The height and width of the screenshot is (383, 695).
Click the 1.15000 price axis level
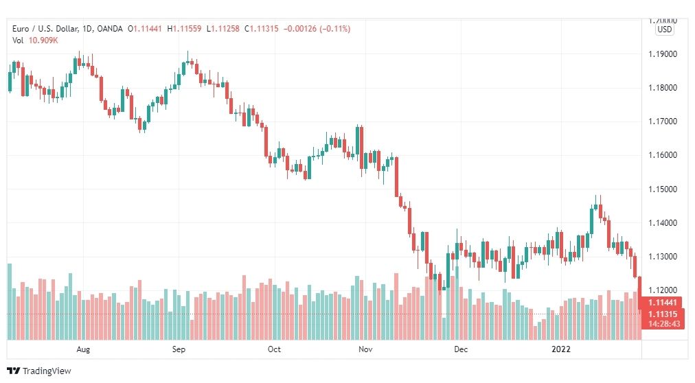coord(663,189)
